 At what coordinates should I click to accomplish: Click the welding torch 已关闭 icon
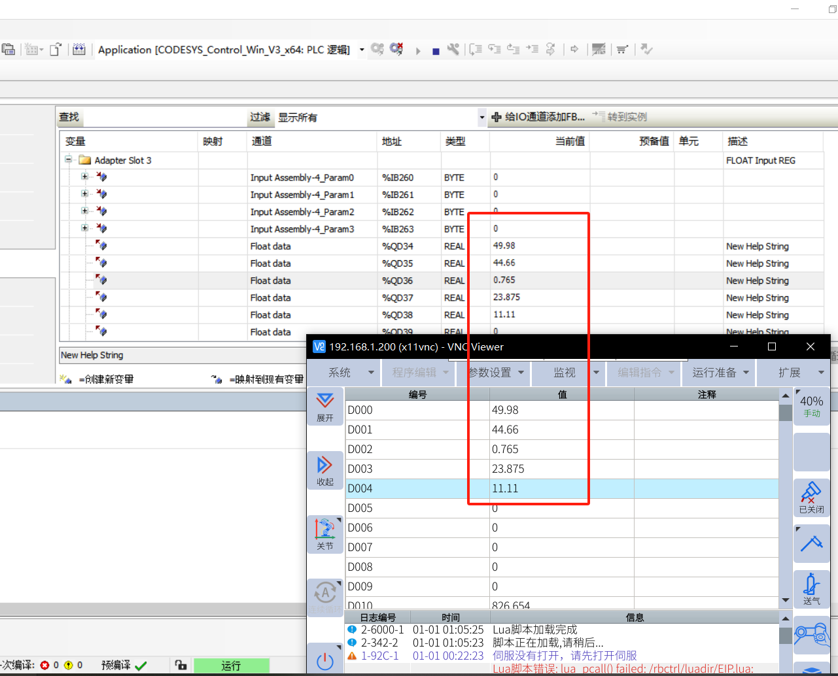811,497
